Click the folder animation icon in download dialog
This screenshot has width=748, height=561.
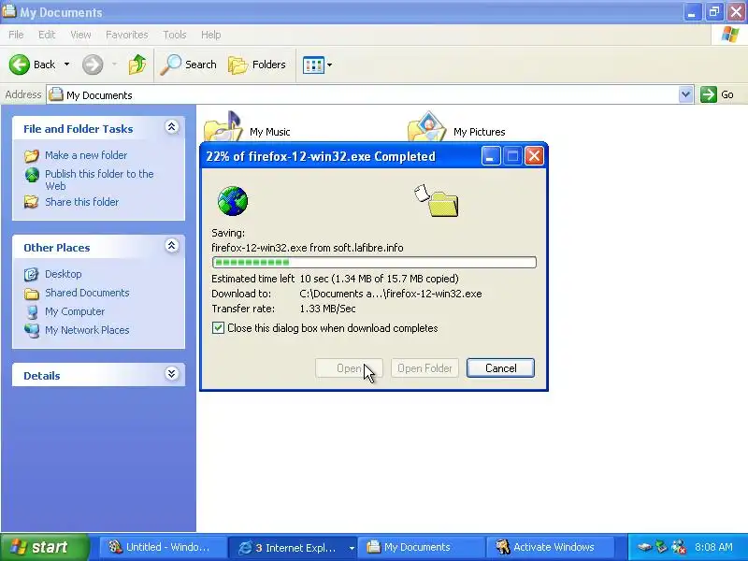click(x=437, y=201)
